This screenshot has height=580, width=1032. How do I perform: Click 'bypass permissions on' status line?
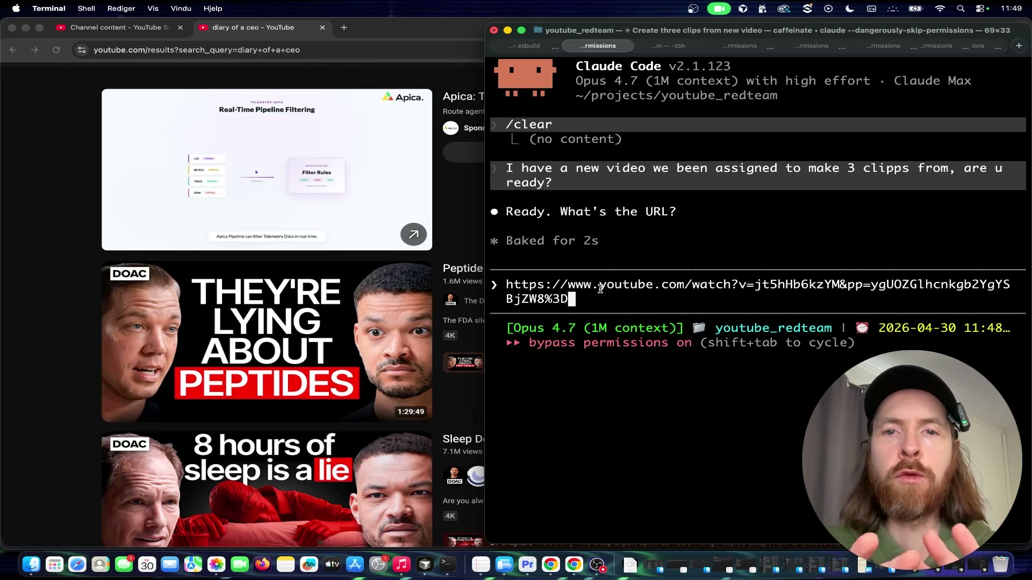coord(610,343)
